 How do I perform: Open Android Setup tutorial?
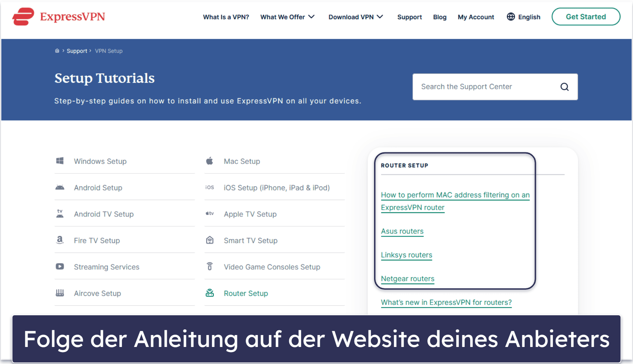tap(98, 188)
